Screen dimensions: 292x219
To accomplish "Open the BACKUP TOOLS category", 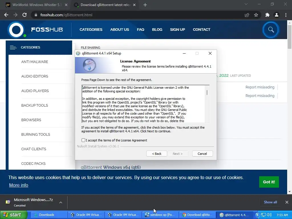I will coord(35,105).
